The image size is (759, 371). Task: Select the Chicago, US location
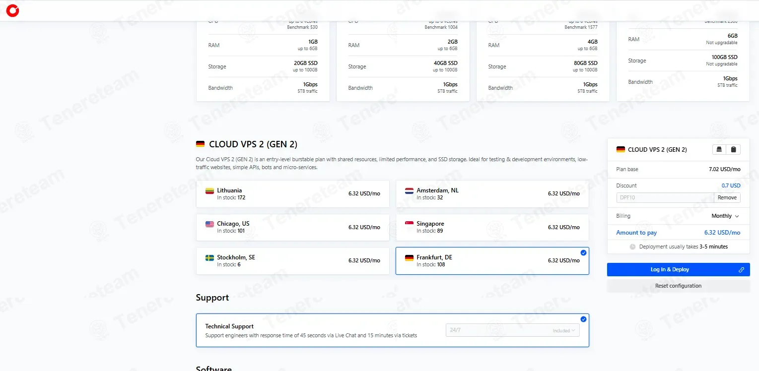pyautogui.click(x=293, y=228)
